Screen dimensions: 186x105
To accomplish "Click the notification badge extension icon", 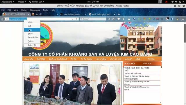I will click(x=167, y=19).
